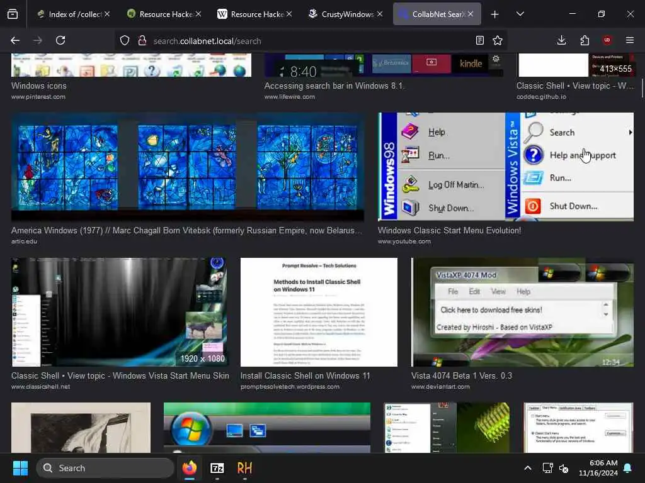Open the 1920 x 1080 Vista desktop thumbnail

tap(120, 312)
